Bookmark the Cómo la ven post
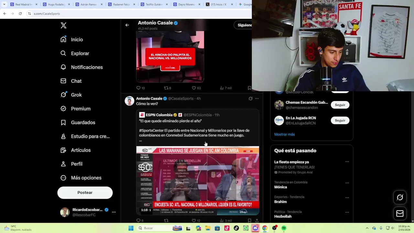414x233 pixels. point(249,221)
